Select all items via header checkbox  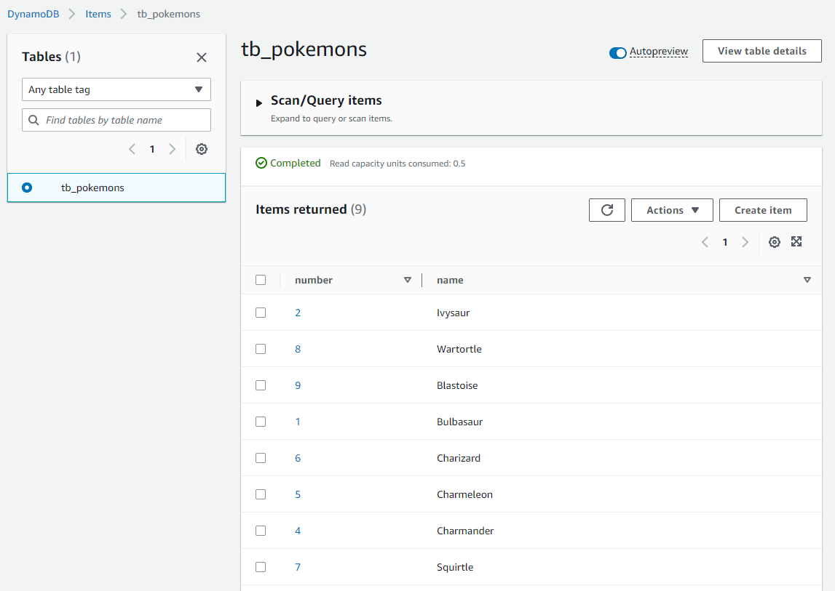(x=261, y=279)
